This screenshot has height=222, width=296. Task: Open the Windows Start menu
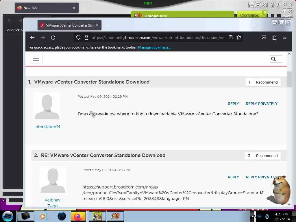pos(8,216)
